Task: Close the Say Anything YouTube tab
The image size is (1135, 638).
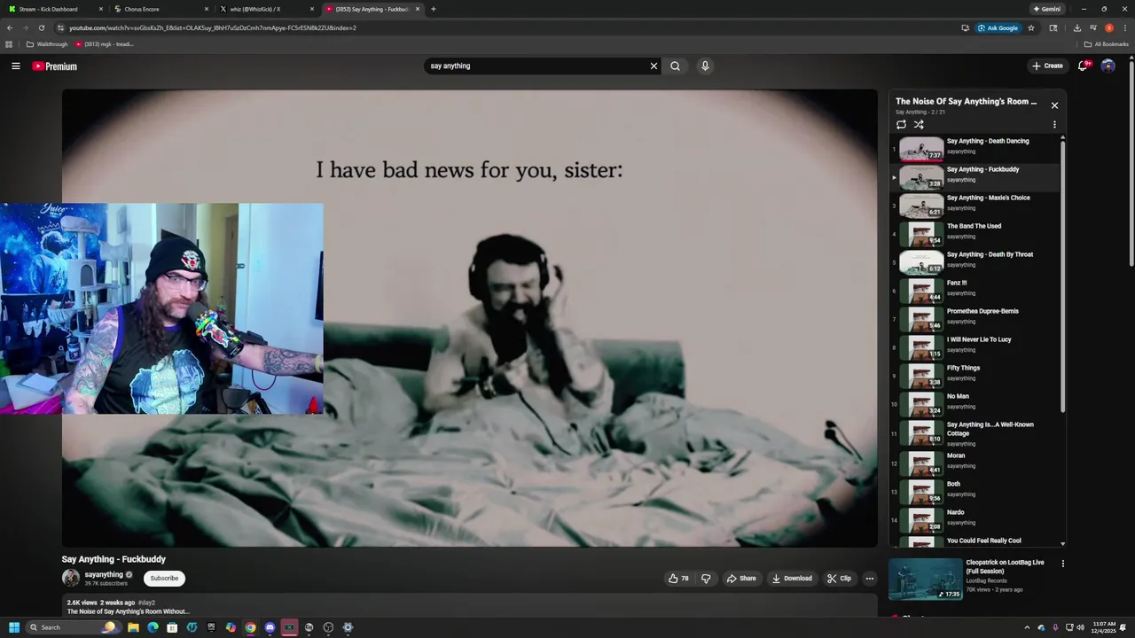Action: [418, 9]
